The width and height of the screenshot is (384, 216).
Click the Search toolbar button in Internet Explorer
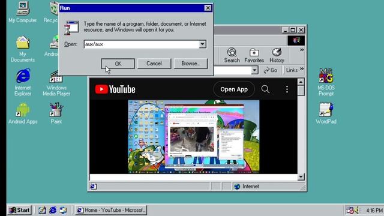(x=232, y=55)
